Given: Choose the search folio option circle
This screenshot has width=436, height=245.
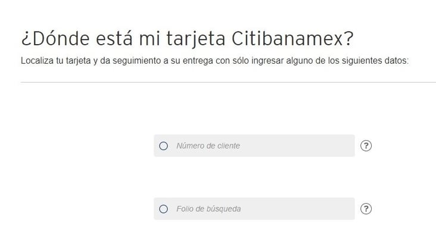Looking at the screenshot, I should (x=164, y=209).
